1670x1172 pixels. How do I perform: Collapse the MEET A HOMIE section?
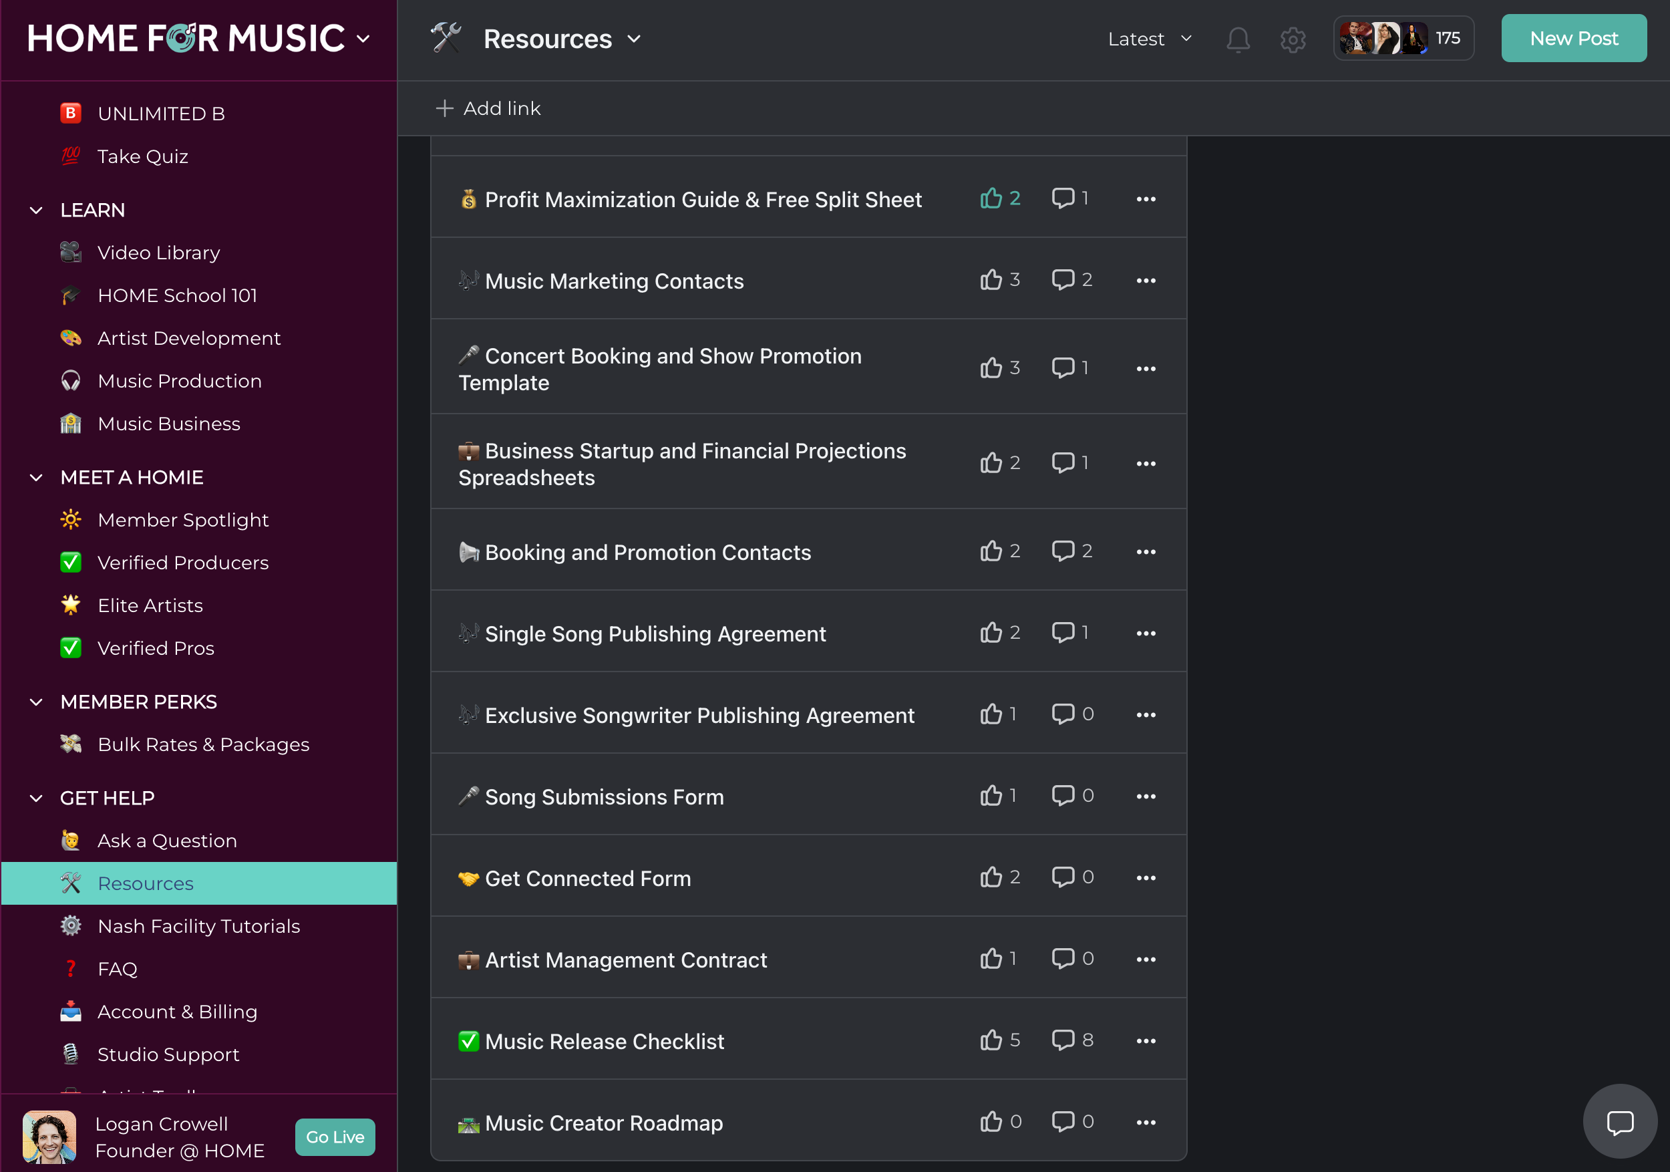(36, 477)
